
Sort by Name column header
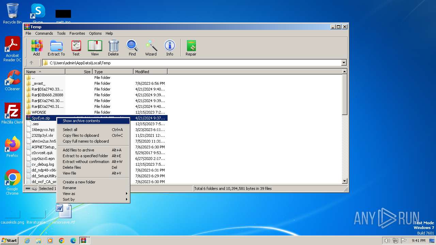pyautogui.click(x=45, y=72)
